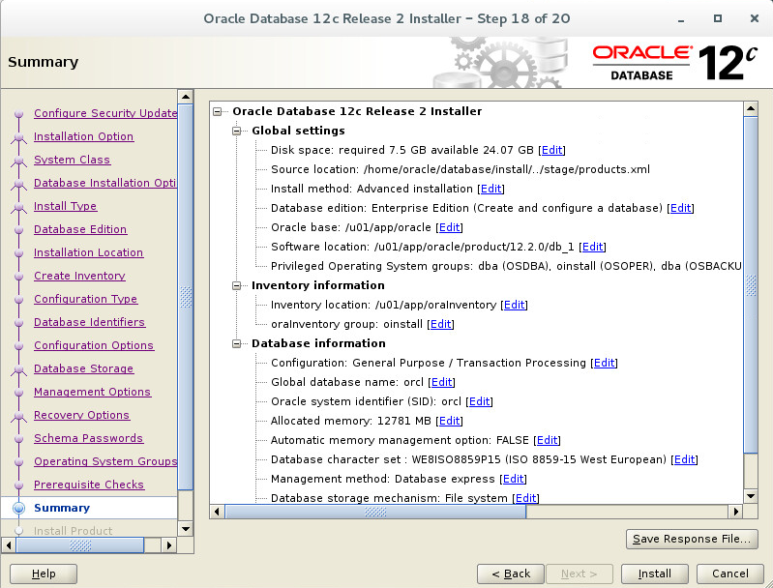
Task: Collapse the Inventory information section
Action: point(237,286)
